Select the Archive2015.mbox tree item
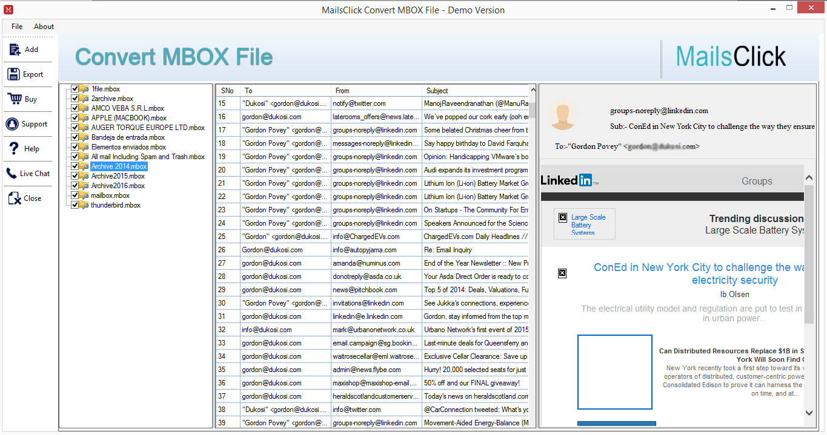The height and width of the screenshot is (435, 827). pos(118,176)
